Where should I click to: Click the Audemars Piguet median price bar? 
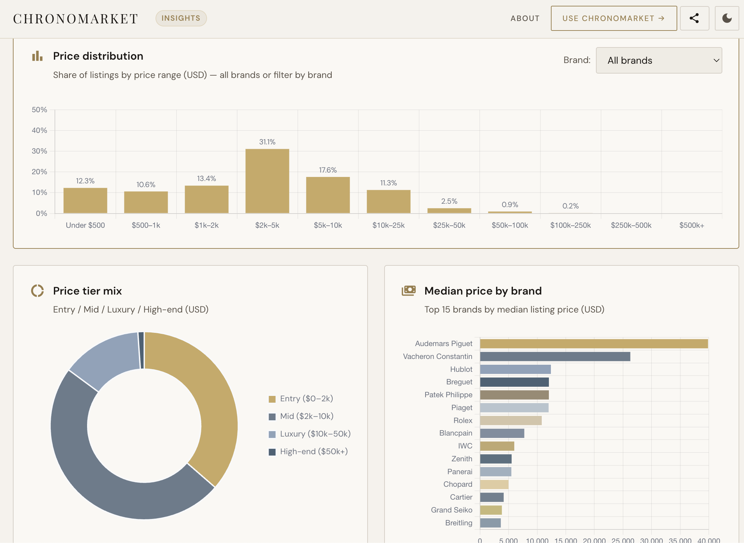tap(594, 344)
